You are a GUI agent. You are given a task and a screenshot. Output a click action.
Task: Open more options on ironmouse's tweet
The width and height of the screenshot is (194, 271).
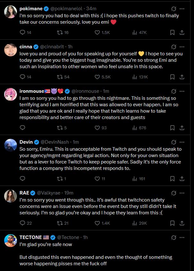tap(182, 92)
